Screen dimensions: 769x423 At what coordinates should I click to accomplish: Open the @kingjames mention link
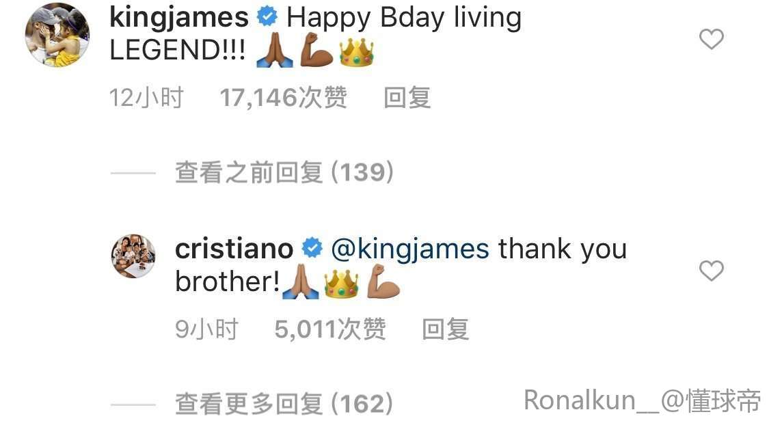coord(410,249)
